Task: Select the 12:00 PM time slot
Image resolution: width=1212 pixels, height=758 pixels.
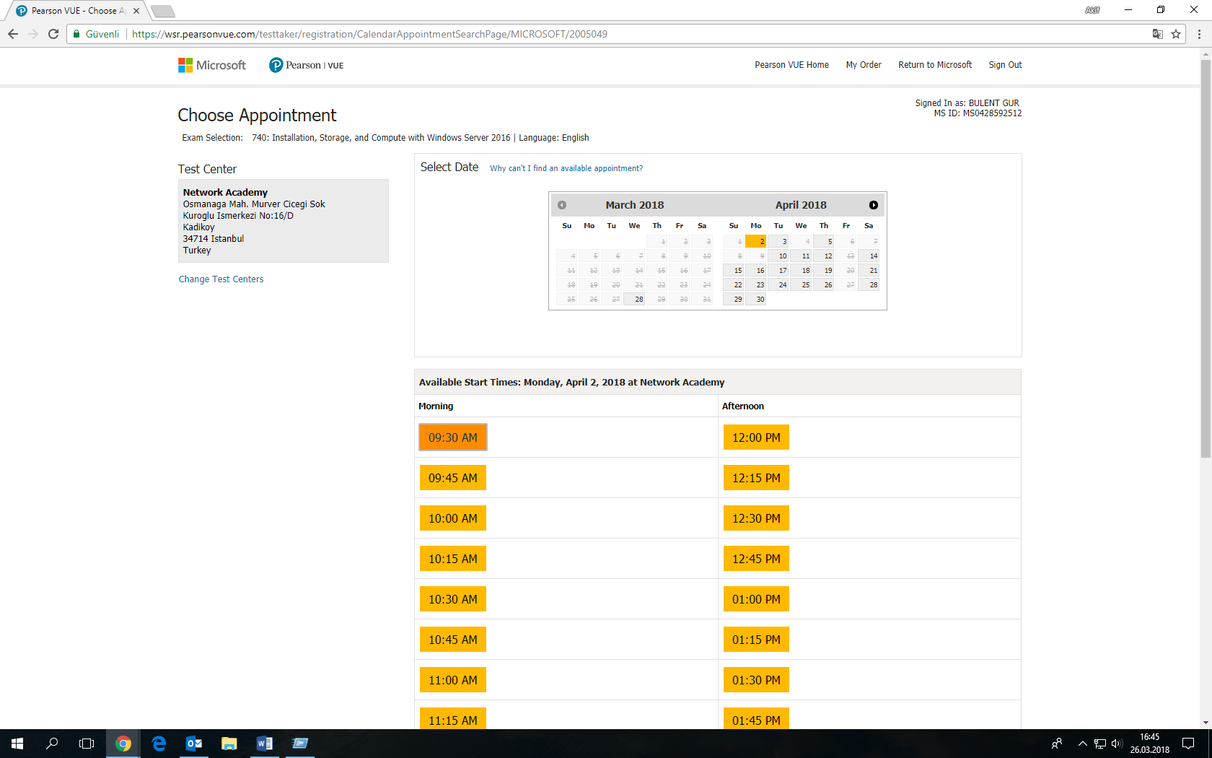Action: 756,437
